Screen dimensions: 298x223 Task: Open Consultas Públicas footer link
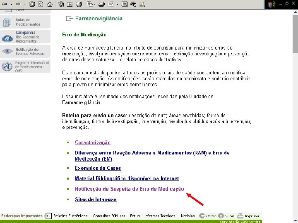[109, 216]
